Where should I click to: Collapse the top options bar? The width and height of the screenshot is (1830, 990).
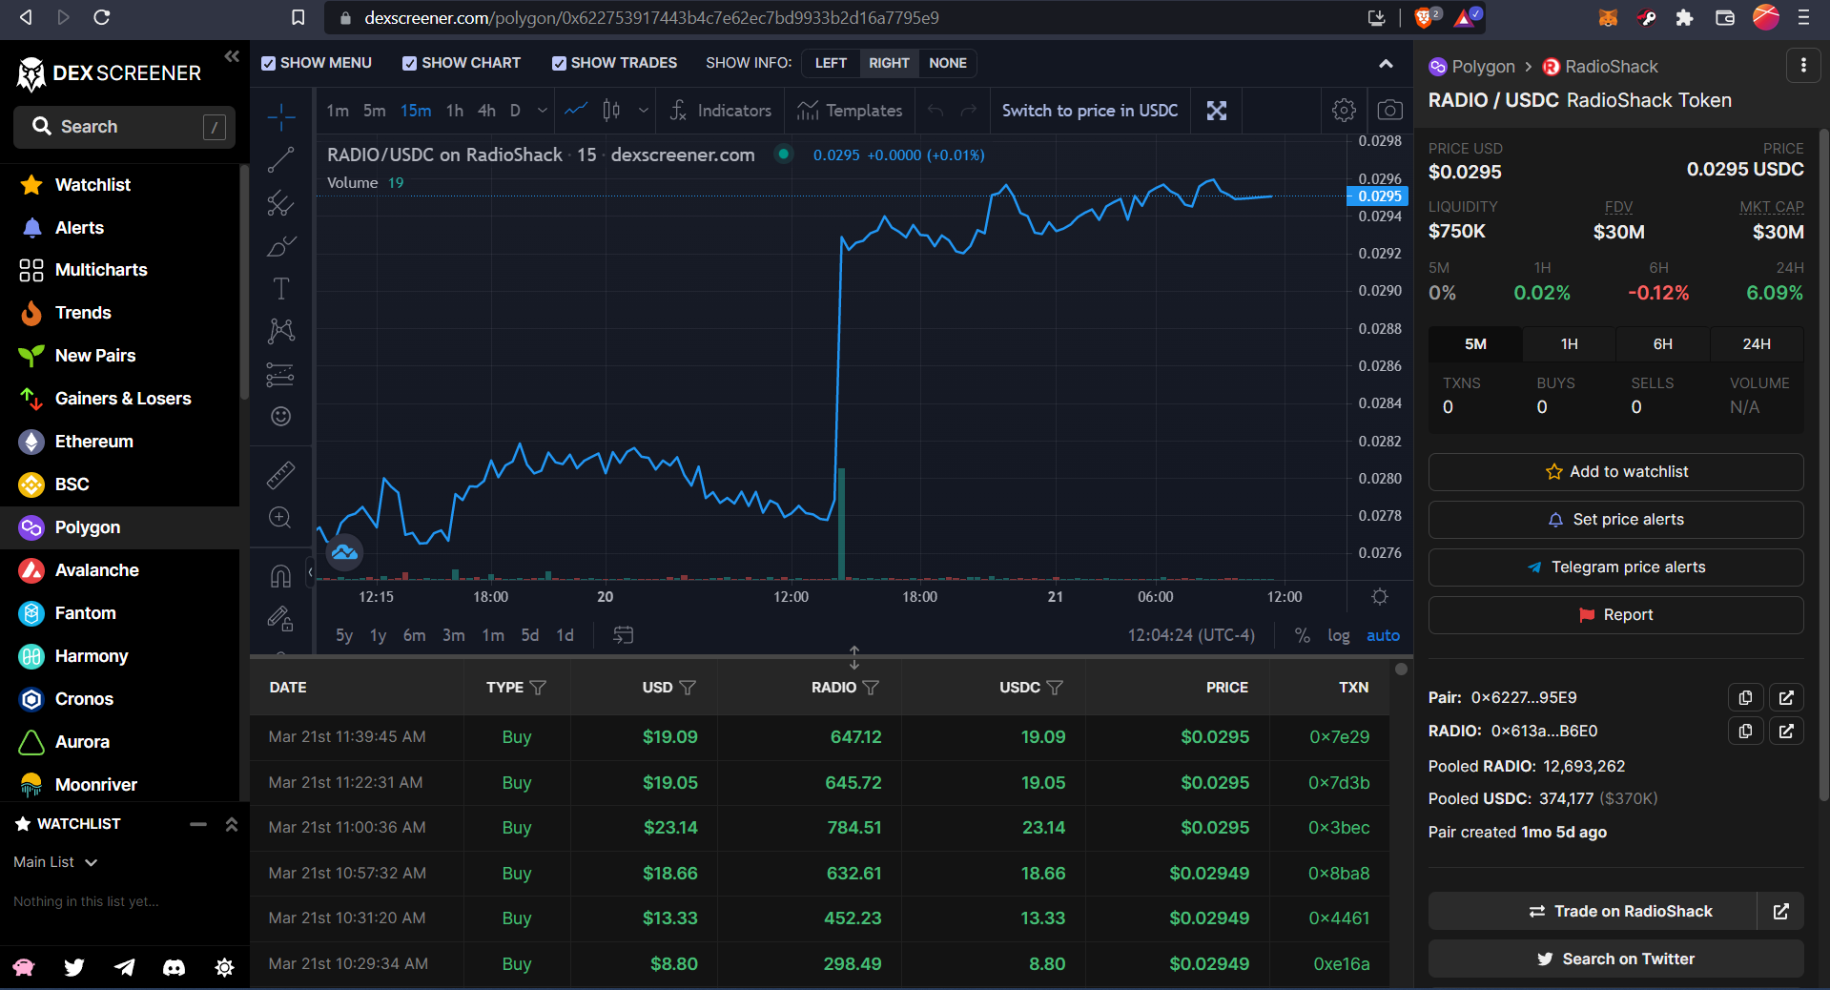(1386, 64)
